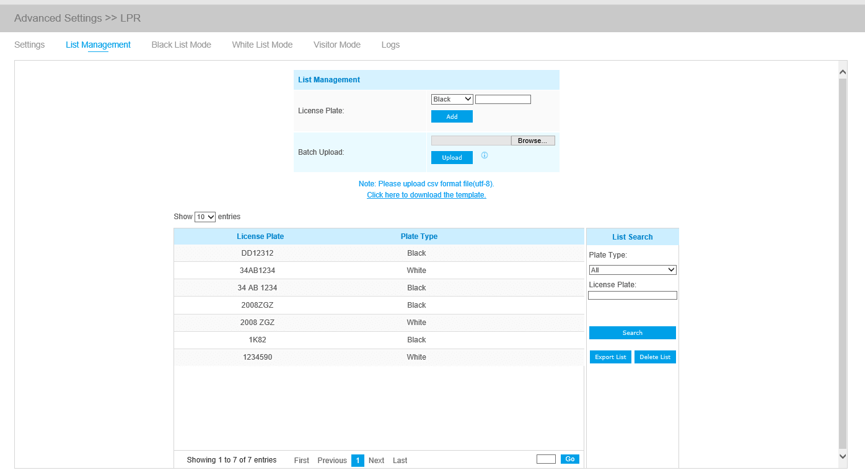
Task: Go to the Logs tab
Action: click(390, 45)
